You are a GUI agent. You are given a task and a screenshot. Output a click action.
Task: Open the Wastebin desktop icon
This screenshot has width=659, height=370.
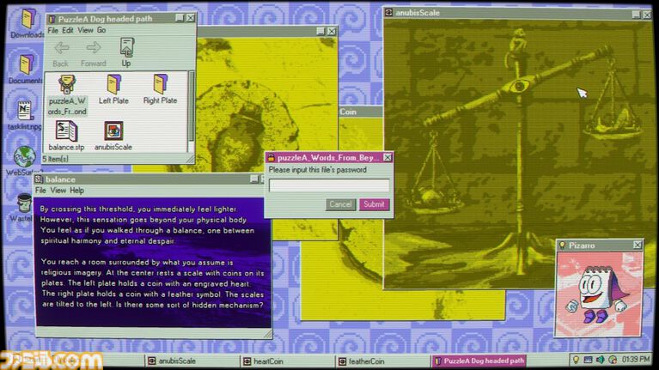pyautogui.click(x=24, y=203)
